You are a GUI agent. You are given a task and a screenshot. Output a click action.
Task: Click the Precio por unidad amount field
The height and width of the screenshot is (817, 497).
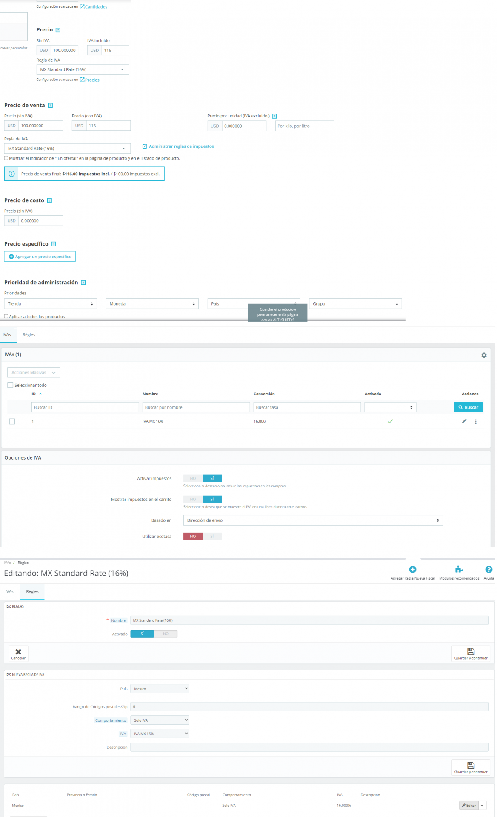pos(244,126)
